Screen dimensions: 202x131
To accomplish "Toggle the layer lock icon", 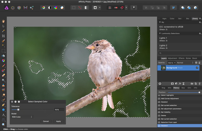I will (x=199, y=62).
